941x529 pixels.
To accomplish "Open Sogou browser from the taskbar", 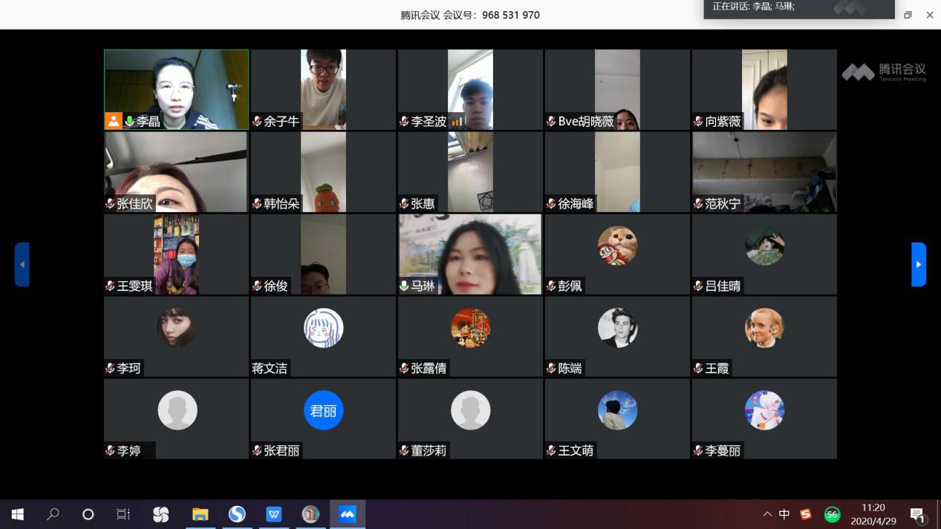I will click(x=237, y=513).
